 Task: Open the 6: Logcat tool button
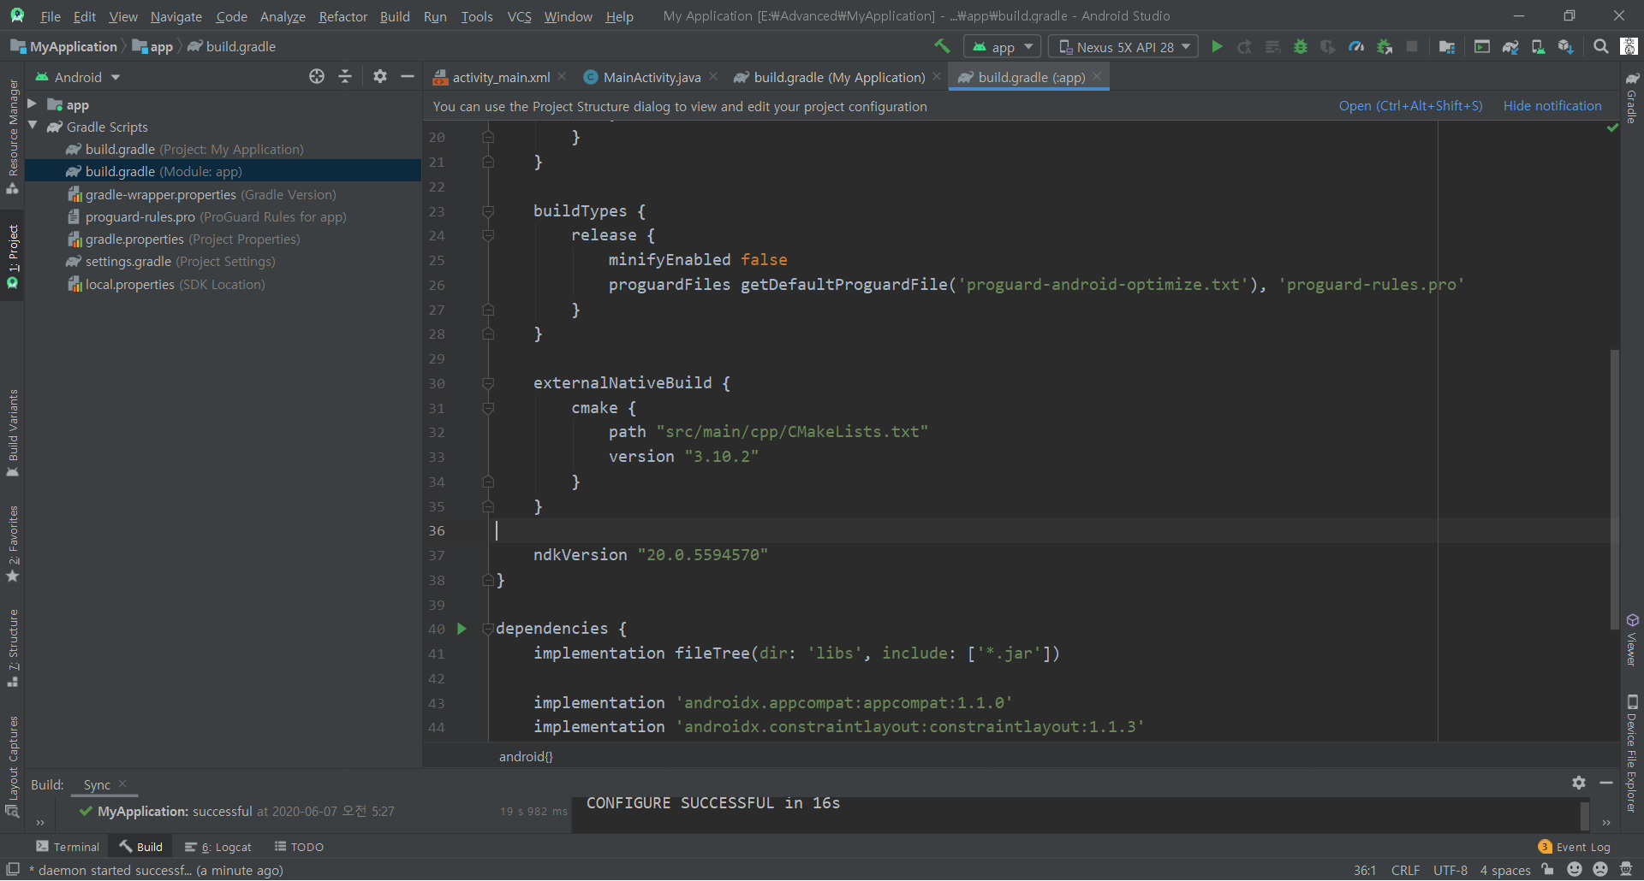pyautogui.click(x=218, y=847)
